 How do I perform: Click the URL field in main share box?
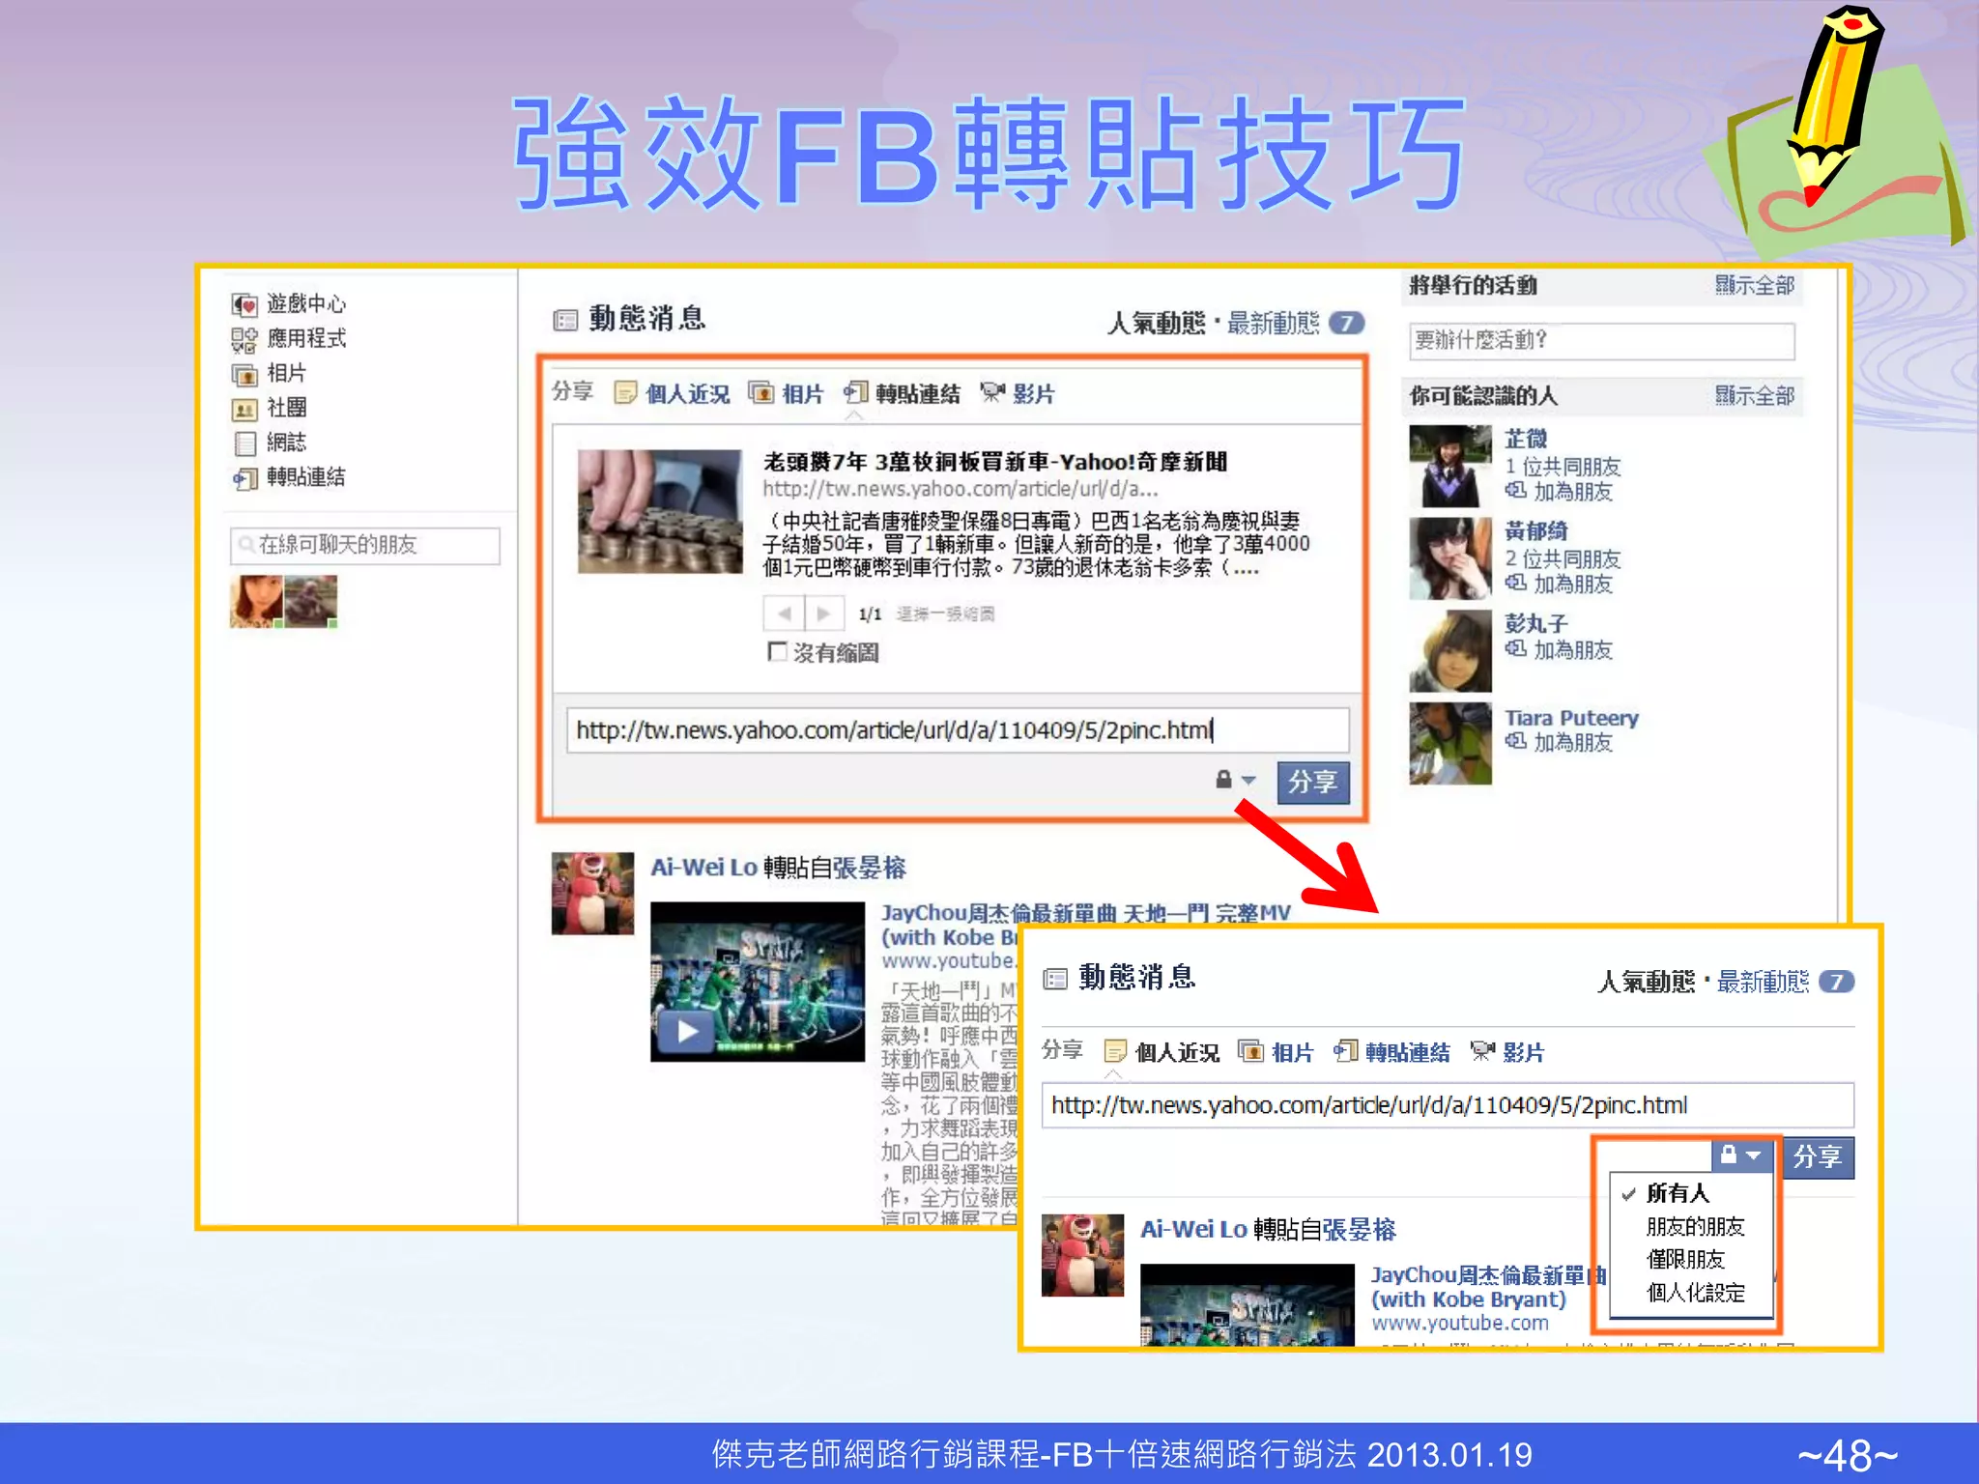(957, 730)
